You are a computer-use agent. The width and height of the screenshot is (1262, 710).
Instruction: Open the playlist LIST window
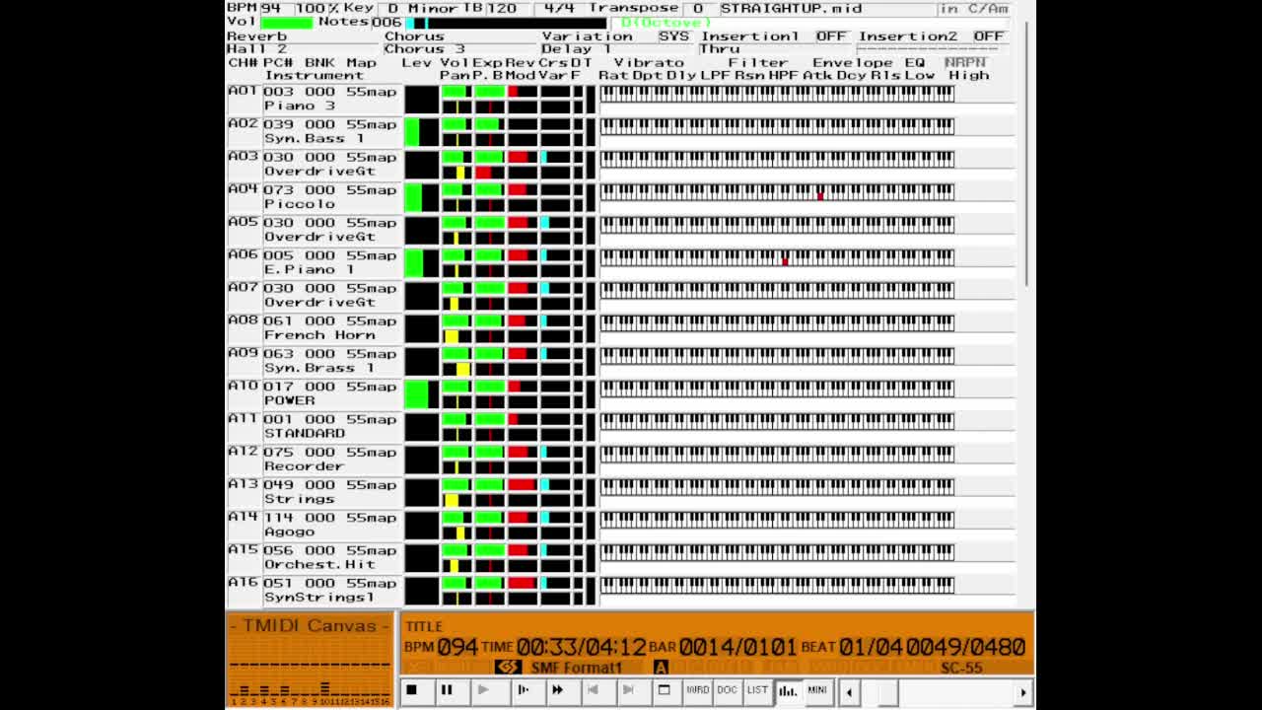[x=757, y=691]
